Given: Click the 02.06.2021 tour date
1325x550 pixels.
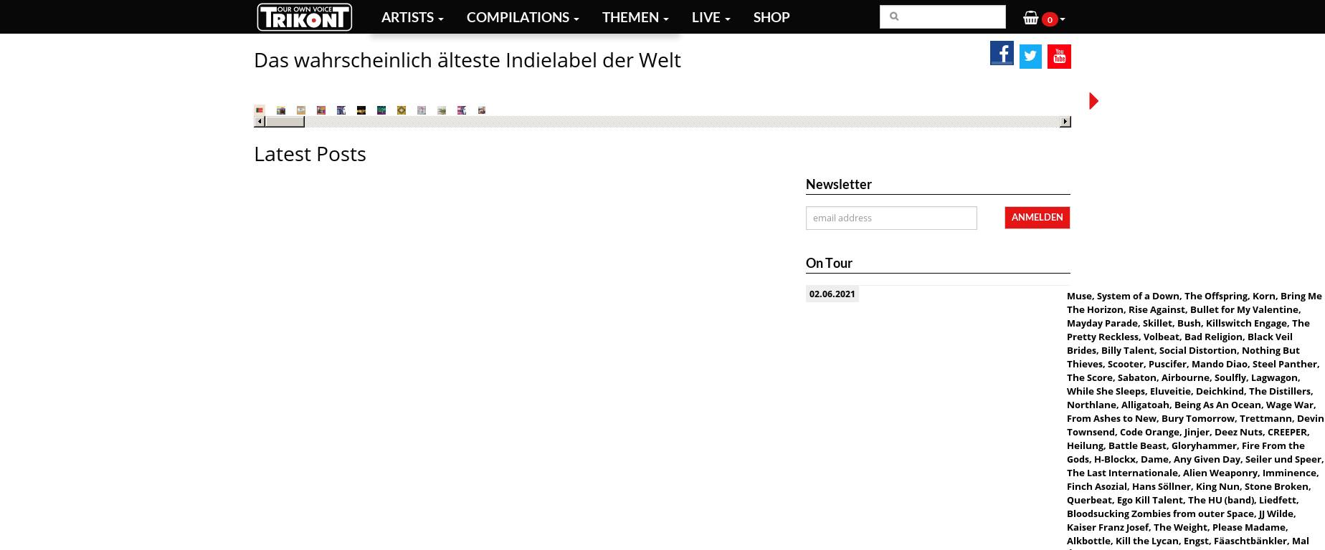Looking at the screenshot, I should (x=832, y=294).
